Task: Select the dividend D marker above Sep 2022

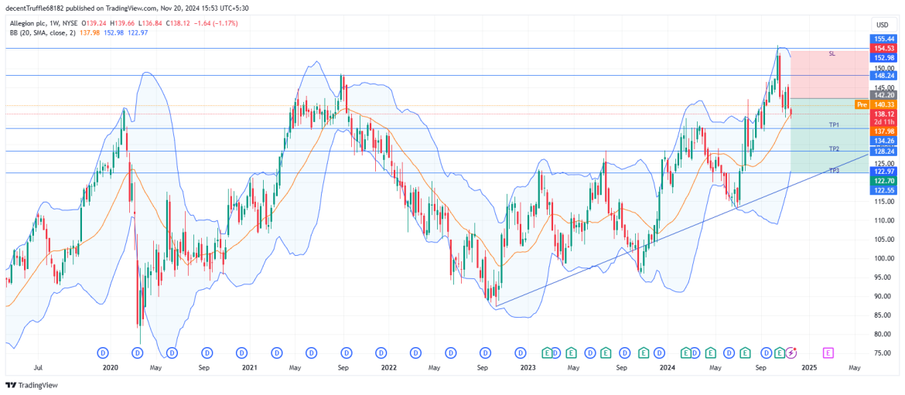Action: [x=486, y=352]
